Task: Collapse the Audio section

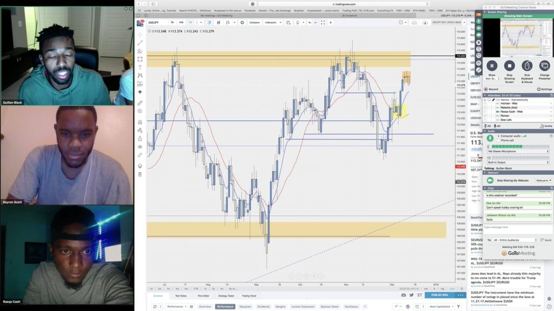Action: point(485,131)
